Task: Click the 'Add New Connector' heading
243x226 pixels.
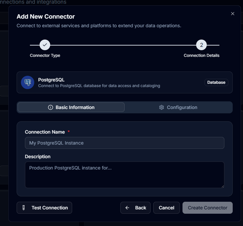Action: point(46,17)
